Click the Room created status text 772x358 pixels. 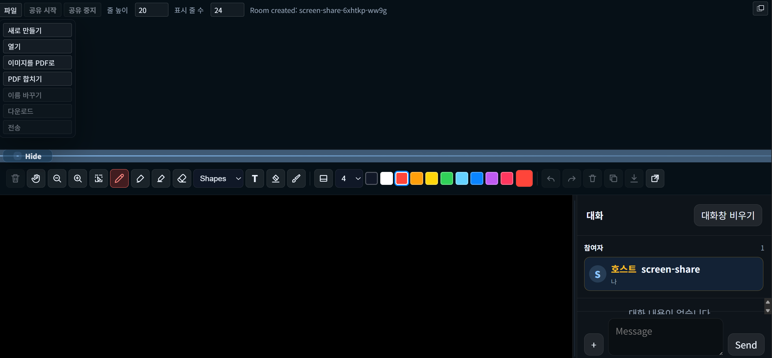point(318,10)
